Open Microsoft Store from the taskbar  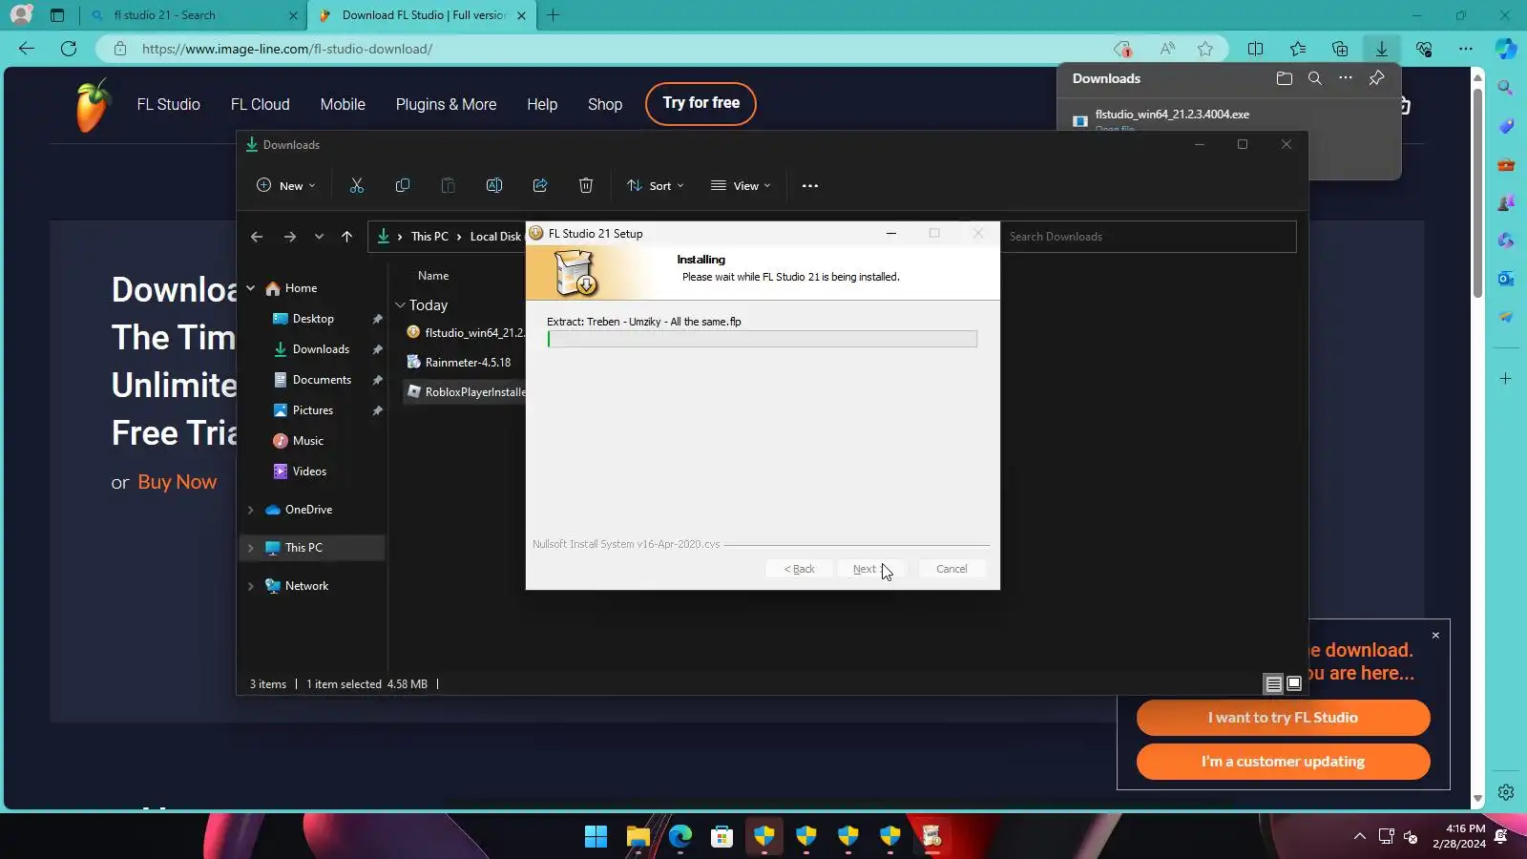[x=722, y=837]
